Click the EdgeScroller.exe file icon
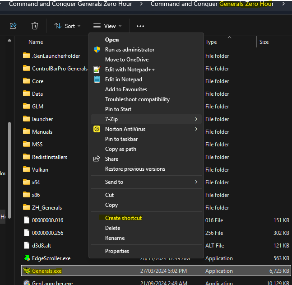This screenshot has height=285, width=292. click(27, 258)
